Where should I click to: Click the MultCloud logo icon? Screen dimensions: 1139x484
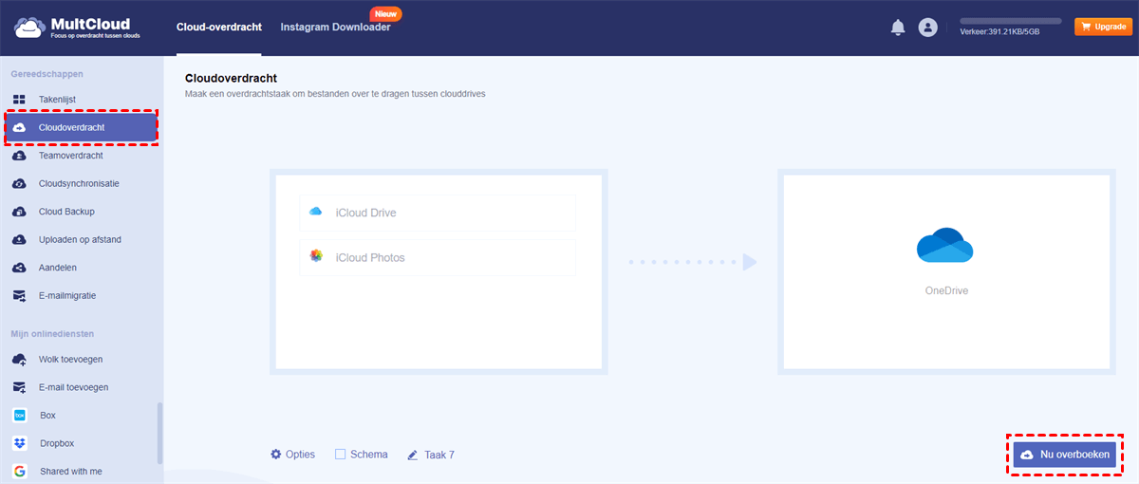[28, 28]
